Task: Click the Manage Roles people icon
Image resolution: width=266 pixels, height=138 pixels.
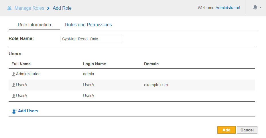Action: click(x=9, y=8)
